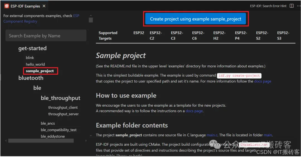Open the ble_eddystone example
Viewport: 301px width, 157px height.
point(53,136)
